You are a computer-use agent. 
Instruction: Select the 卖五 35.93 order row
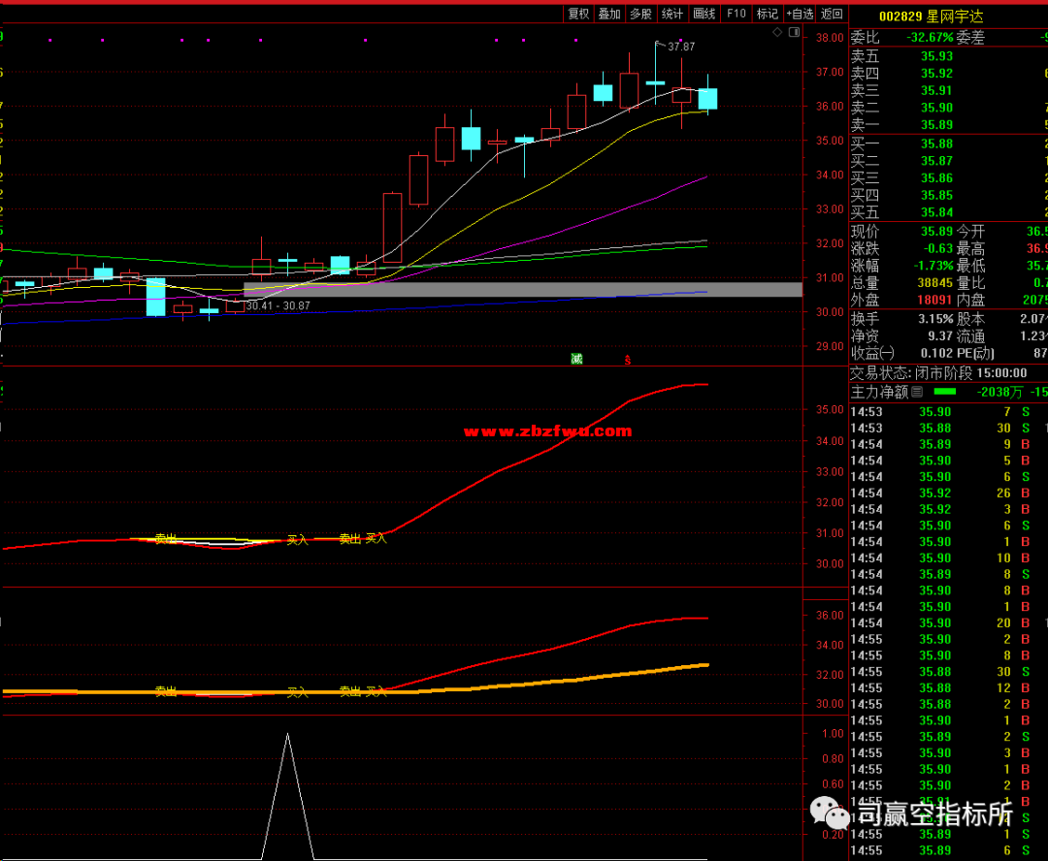point(948,56)
